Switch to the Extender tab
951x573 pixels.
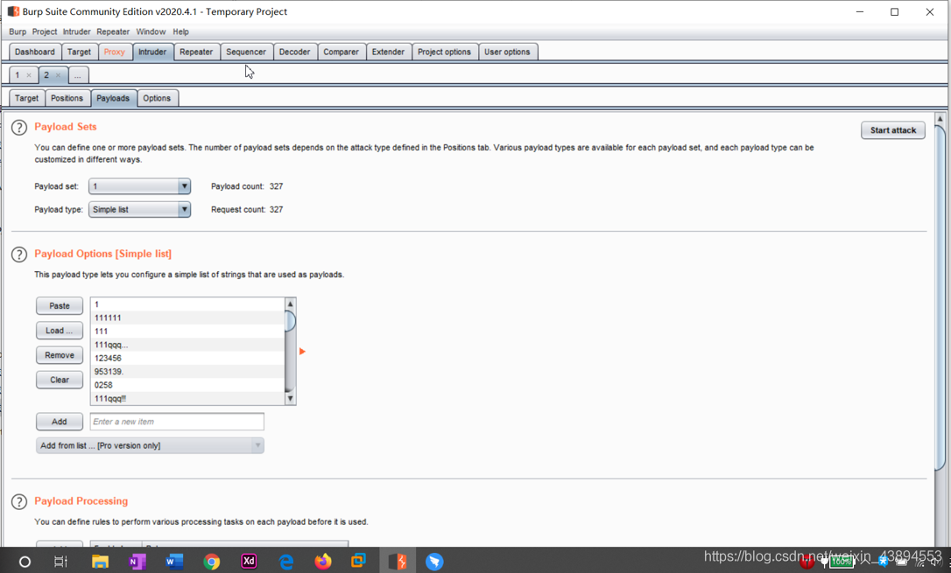pos(388,52)
